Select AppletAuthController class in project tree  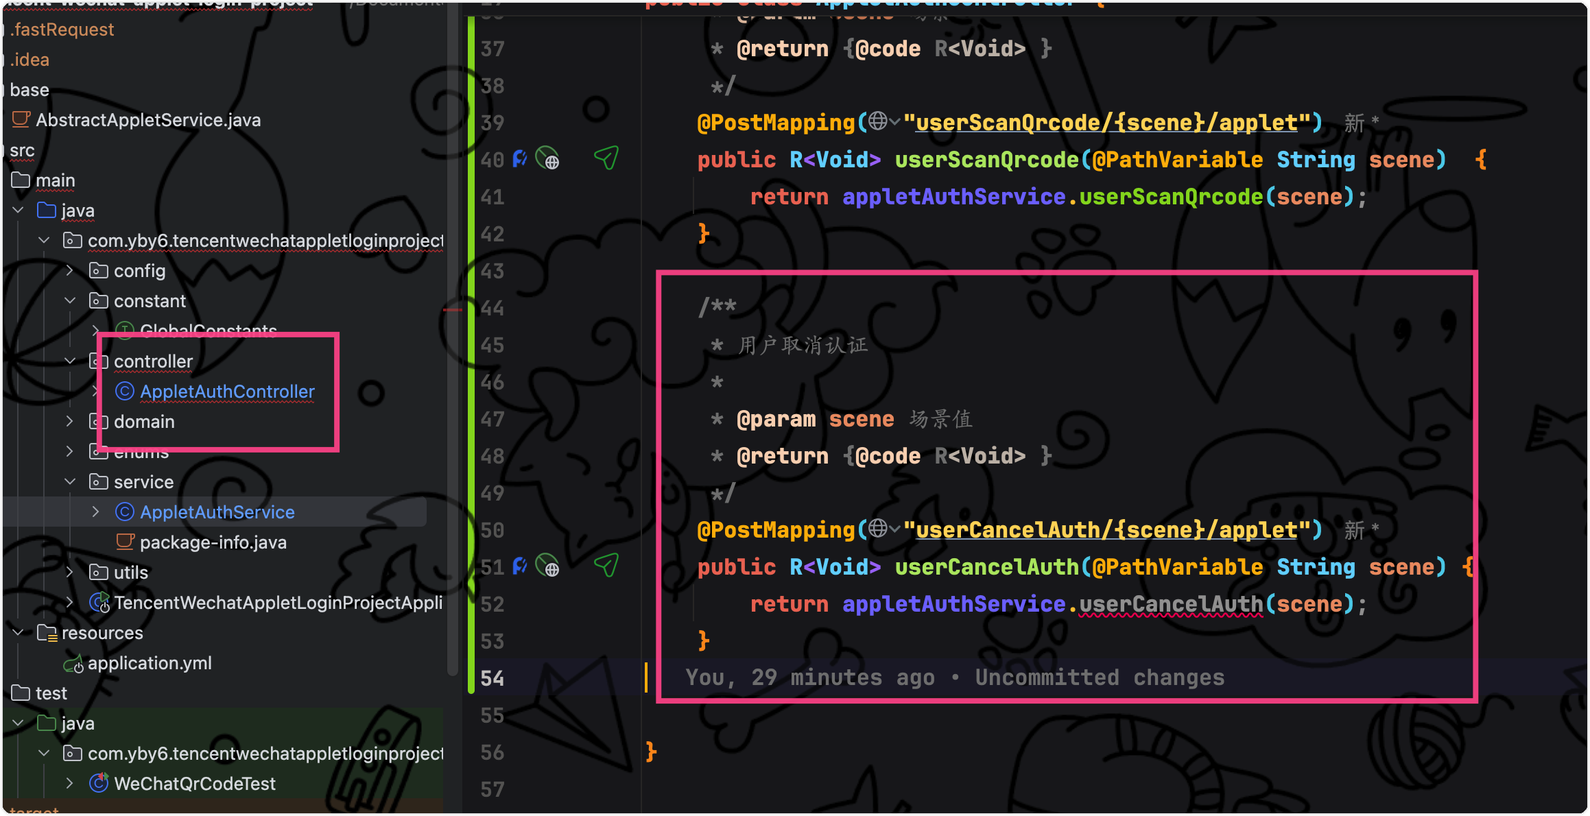(x=227, y=392)
